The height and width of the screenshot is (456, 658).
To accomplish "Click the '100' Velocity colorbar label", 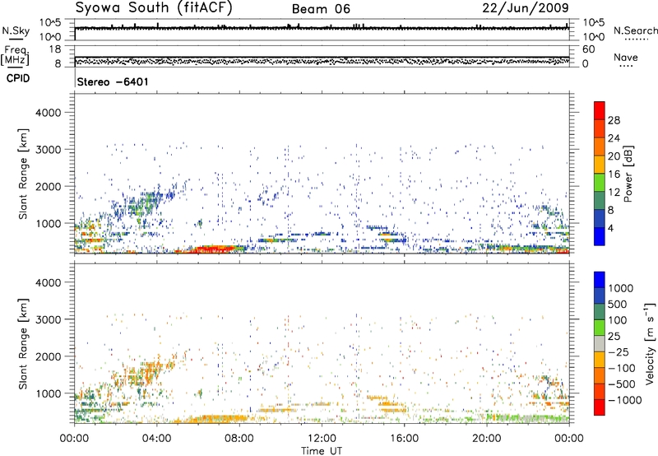I will (617, 320).
